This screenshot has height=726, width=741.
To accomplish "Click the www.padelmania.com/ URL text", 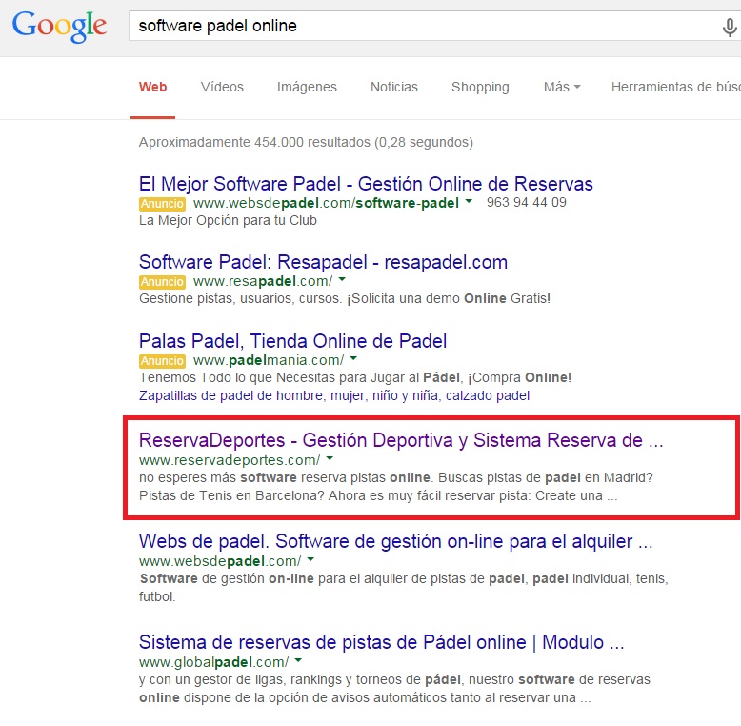I will [269, 361].
